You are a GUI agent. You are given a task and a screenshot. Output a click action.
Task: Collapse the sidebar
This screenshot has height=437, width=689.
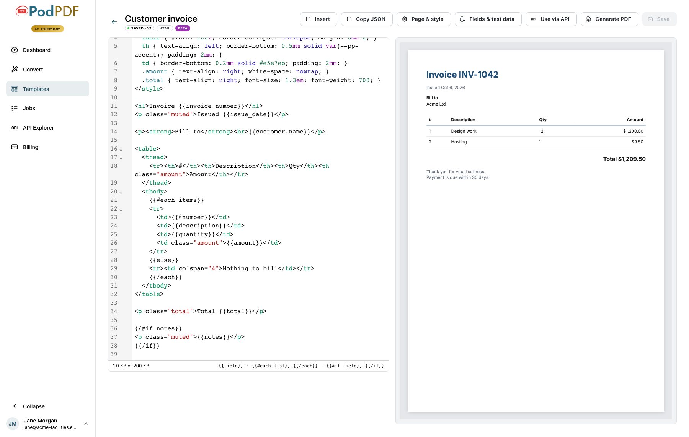[x=47, y=406]
